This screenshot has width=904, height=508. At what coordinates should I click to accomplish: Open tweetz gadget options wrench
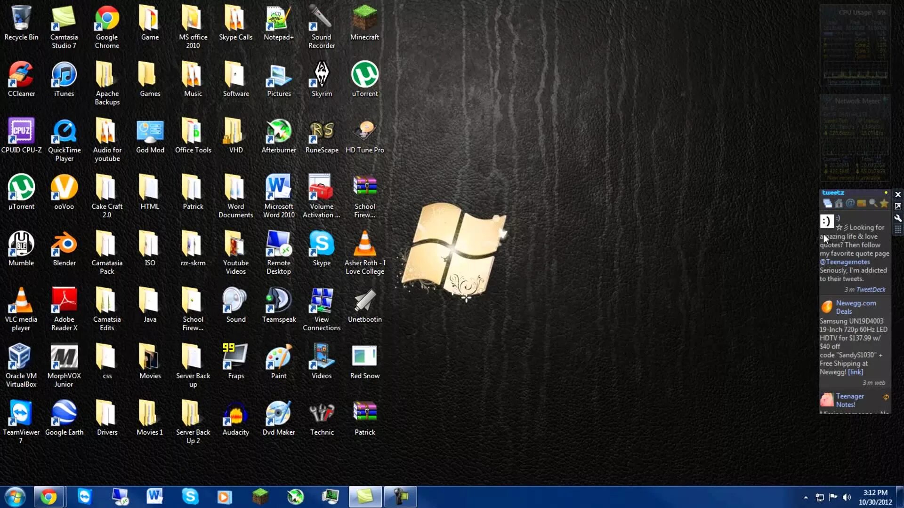point(898,218)
